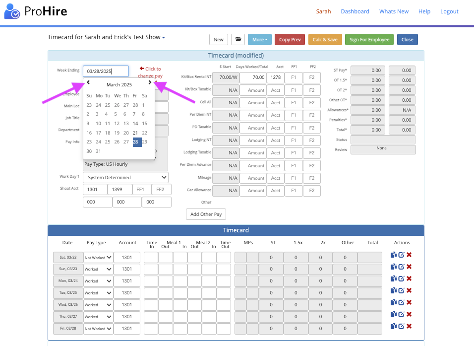Copy the Tue, 03/25 timecard row
Viewport: 474px width, 346px height.
click(394, 290)
